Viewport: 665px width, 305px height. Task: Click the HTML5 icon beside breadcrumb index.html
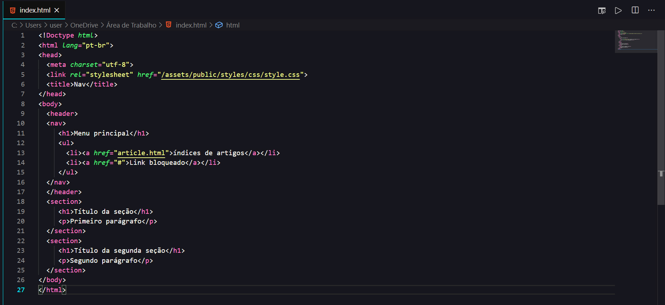click(x=169, y=25)
